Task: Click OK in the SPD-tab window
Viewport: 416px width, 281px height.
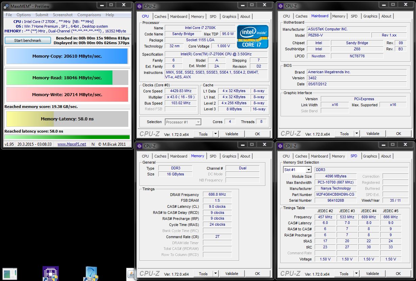Action: (x=398, y=274)
